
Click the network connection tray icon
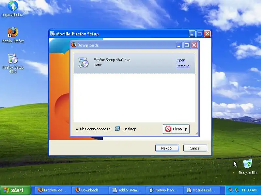(237, 190)
